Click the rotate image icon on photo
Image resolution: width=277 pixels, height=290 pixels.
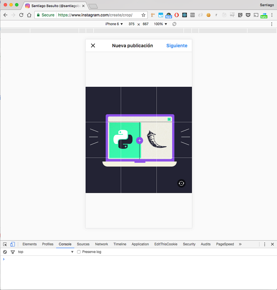[181, 184]
